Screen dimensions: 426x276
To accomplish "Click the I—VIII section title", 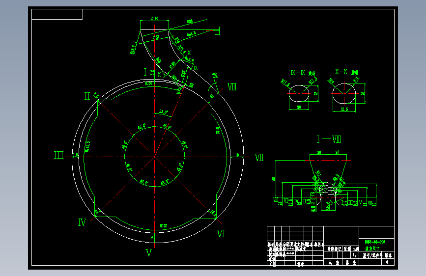I will pos(329,139).
